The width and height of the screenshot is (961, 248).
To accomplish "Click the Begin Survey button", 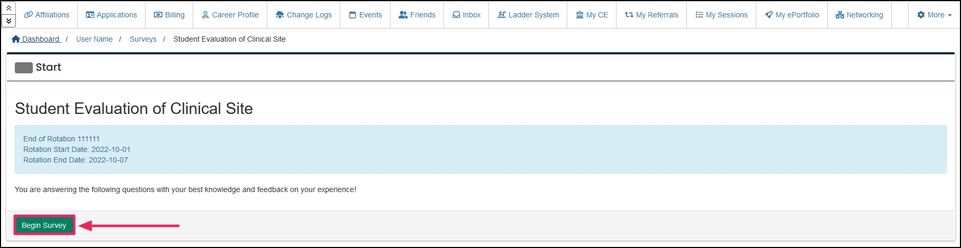I will point(44,225).
